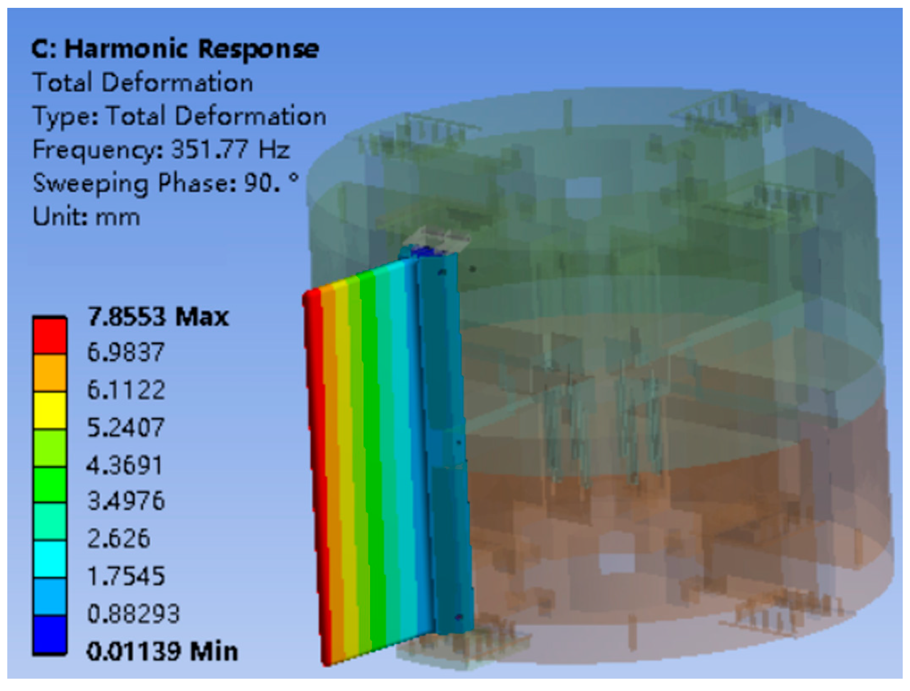910x691 pixels.
Task: Click the red legend color band
Action: click(x=49, y=336)
